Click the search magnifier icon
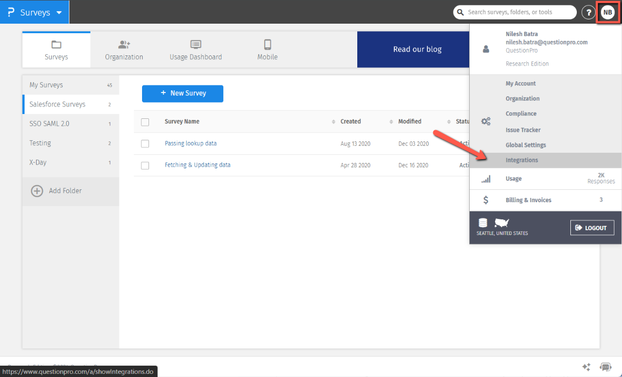 pyautogui.click(x=460, y=12)
